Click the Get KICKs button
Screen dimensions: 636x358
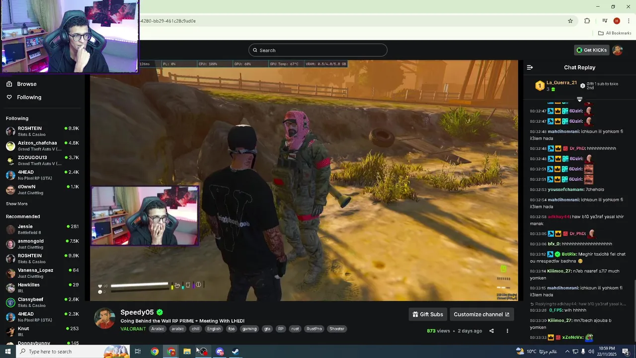click(591, 50)
